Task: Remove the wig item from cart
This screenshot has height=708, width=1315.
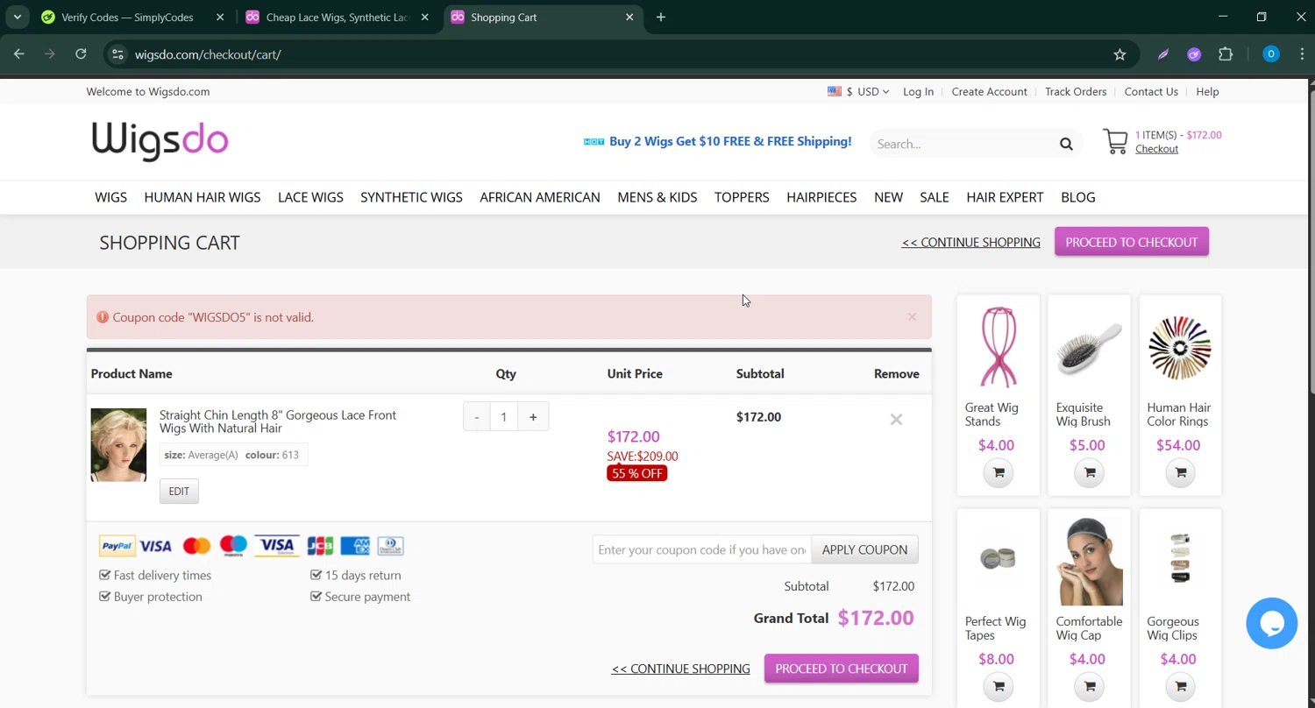Action: (x=896, y=420)
